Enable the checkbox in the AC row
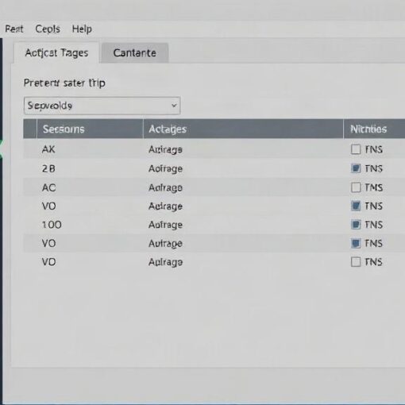The width and height of the screenshot is (405, 405). coord(356,187)
